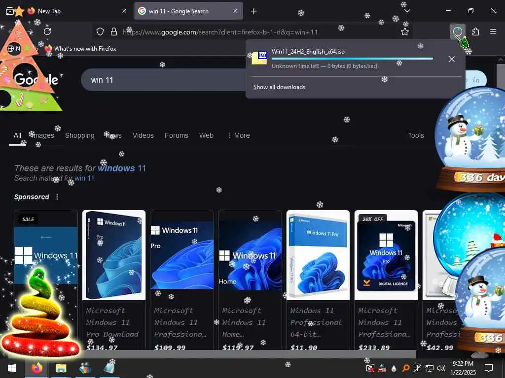Click the white starburst tray icon
Viewport: 505px width, 378px height.
(417, 368)
